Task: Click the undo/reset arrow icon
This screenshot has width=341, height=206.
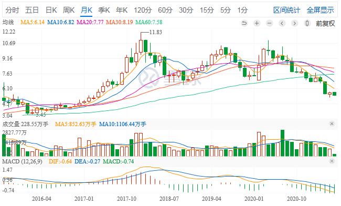Action: (244, 23)
